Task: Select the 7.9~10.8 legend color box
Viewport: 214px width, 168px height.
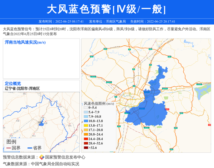Action: (86, 117)
